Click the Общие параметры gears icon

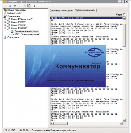coord(5,10)
